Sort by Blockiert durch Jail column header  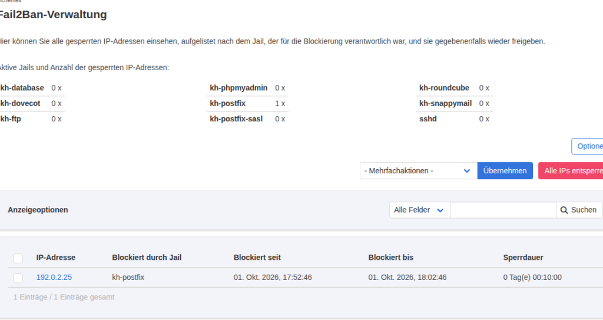click(147, 257)
